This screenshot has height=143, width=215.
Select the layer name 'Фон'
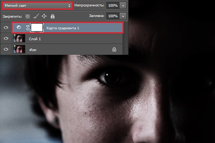pos(33,50)
